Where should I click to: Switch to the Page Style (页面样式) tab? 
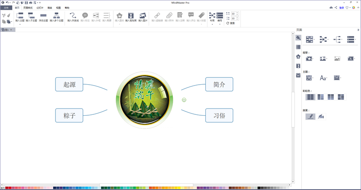(x=28, y=8)
